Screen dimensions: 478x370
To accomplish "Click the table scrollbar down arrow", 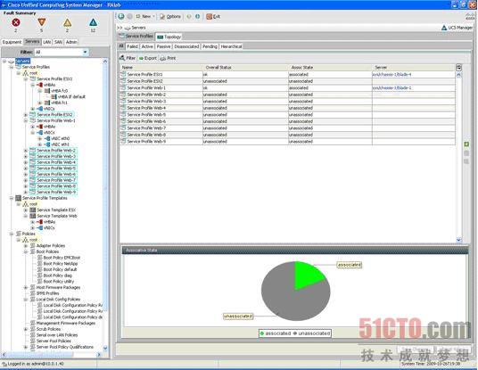I will coord(458,240).
